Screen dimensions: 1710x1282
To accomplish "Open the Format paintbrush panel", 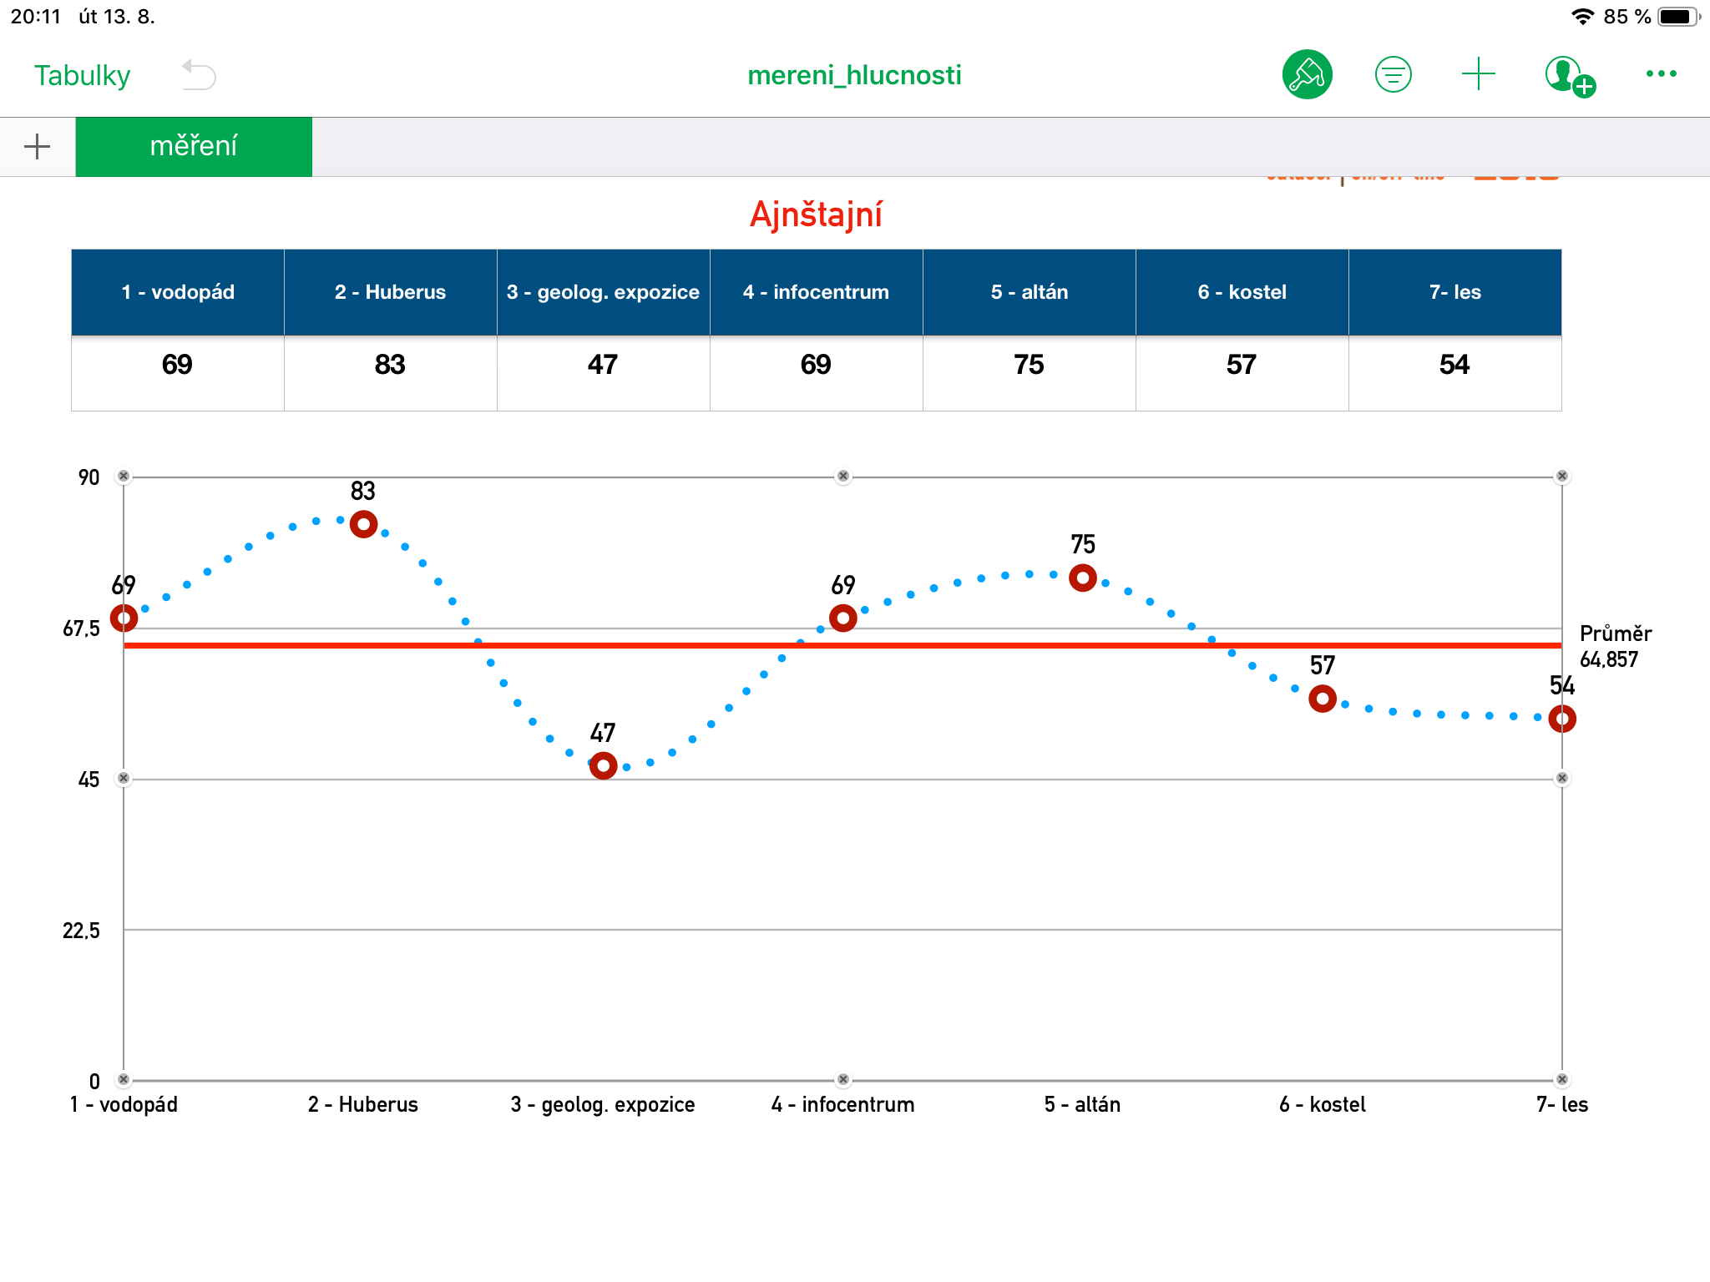I will coord(1307,75).
